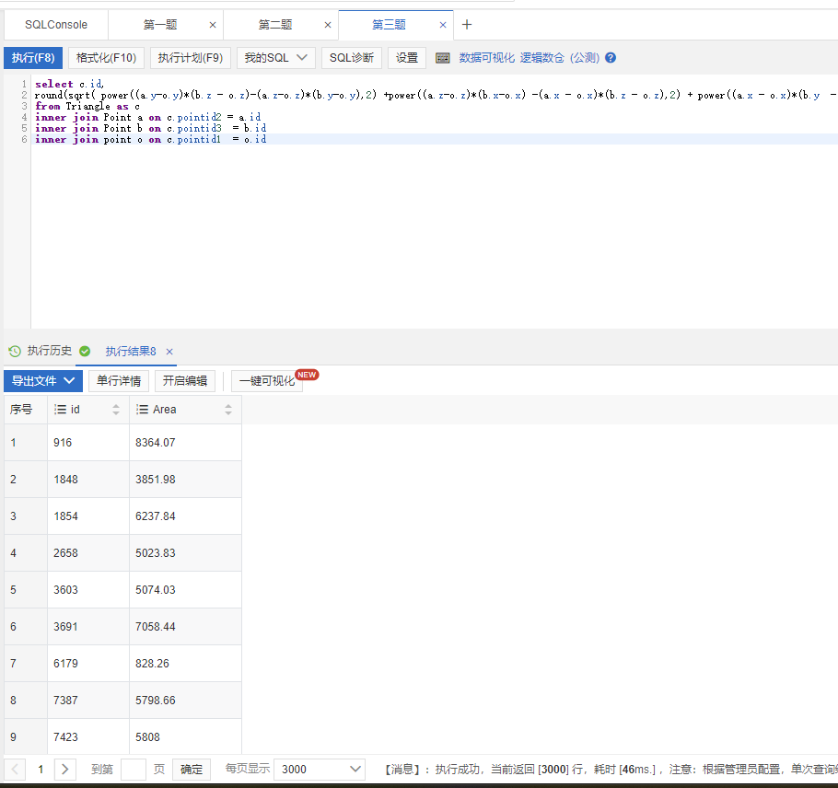The height and width of the screenshot is (788, 838).
Task: Select Area value 828.26
Action: (185, 664)
